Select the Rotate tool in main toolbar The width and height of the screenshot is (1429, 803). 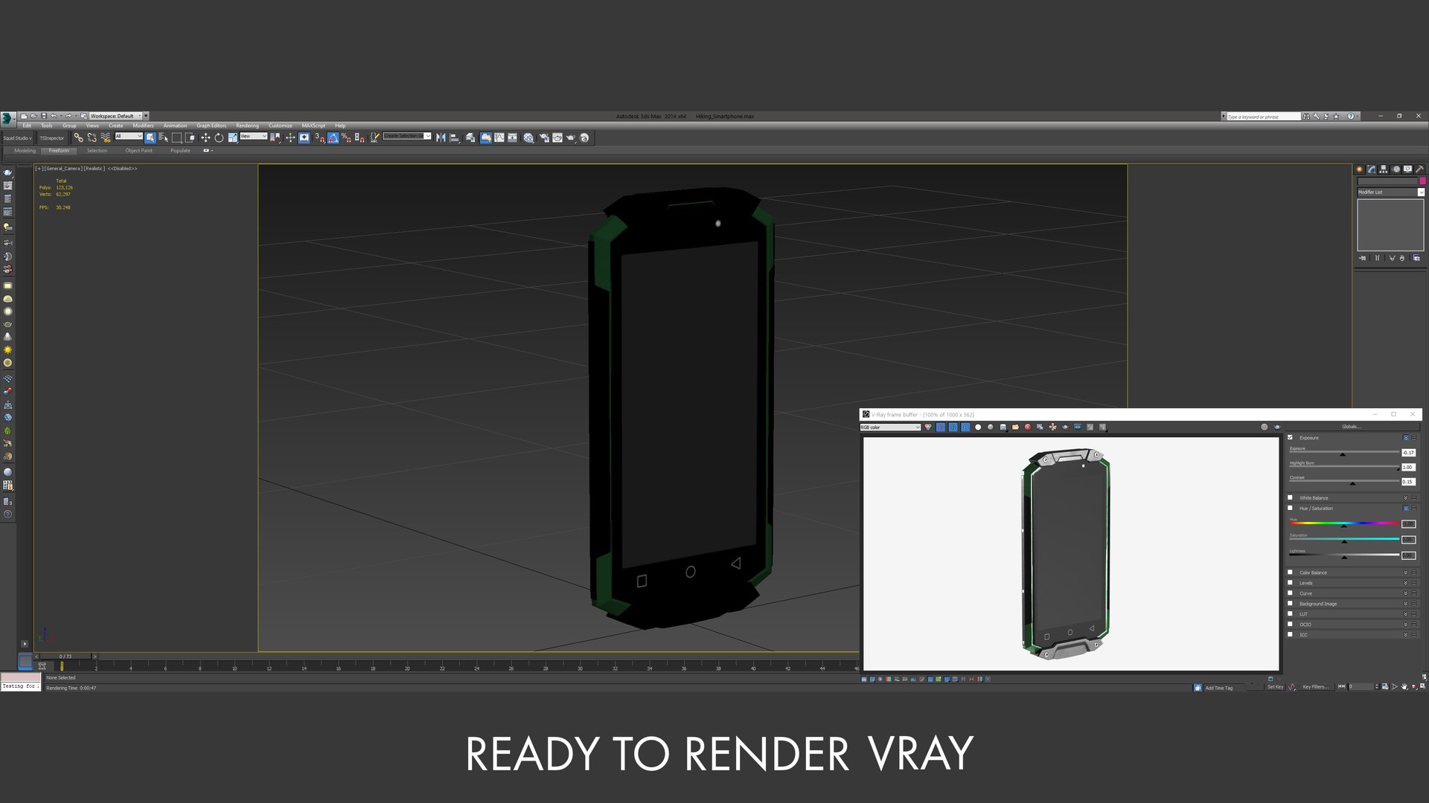(219, 138)
